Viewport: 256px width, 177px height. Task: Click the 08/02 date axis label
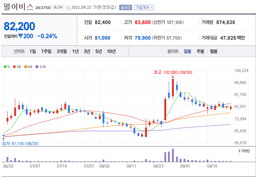coord(104,166)
